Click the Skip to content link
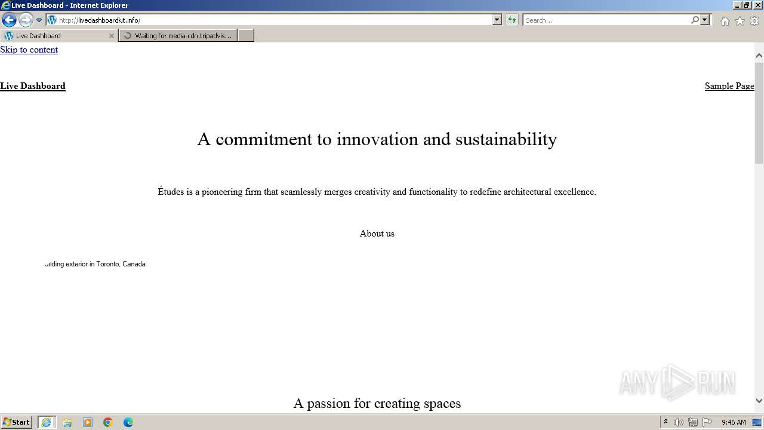The height and width of the screenshot is (430, 764). (x=29, y=50)
